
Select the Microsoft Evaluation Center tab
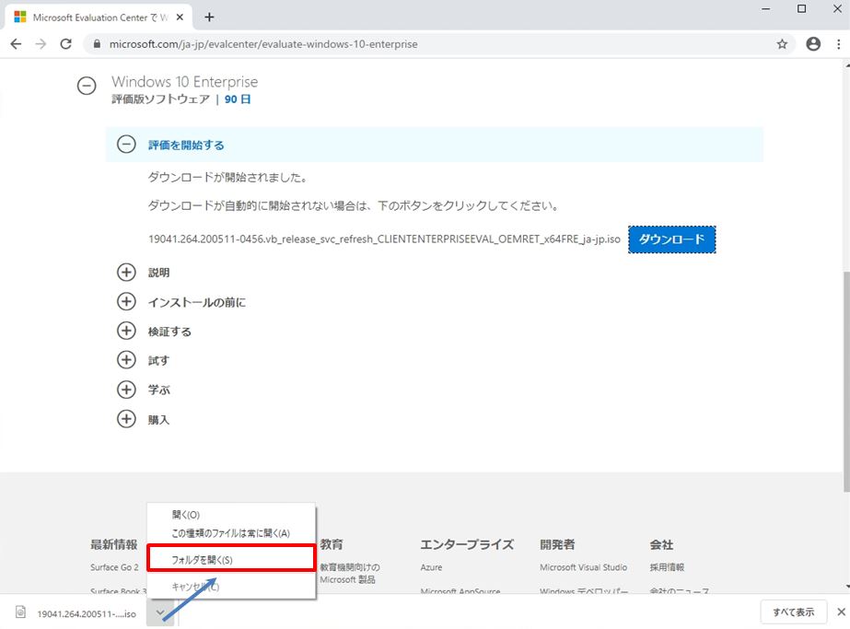pos(98,17)
